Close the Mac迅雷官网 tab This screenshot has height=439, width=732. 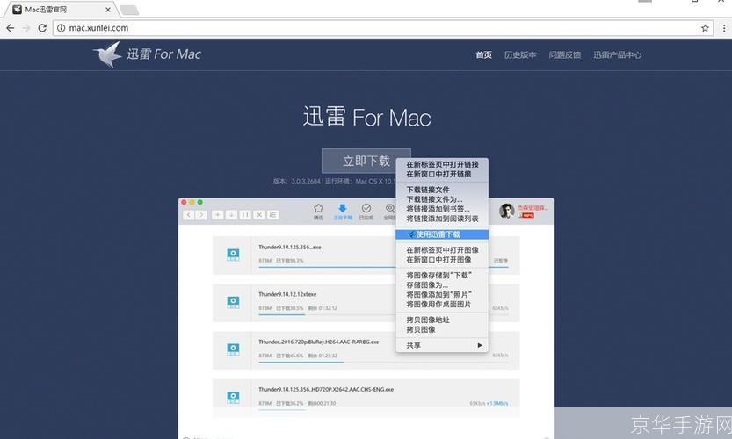tap(108, 10)
